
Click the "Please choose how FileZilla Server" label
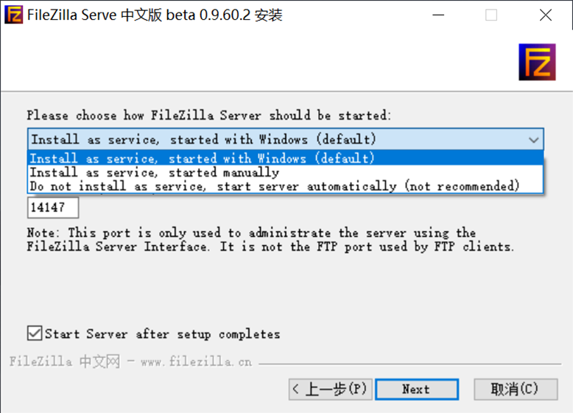[209, 116]
